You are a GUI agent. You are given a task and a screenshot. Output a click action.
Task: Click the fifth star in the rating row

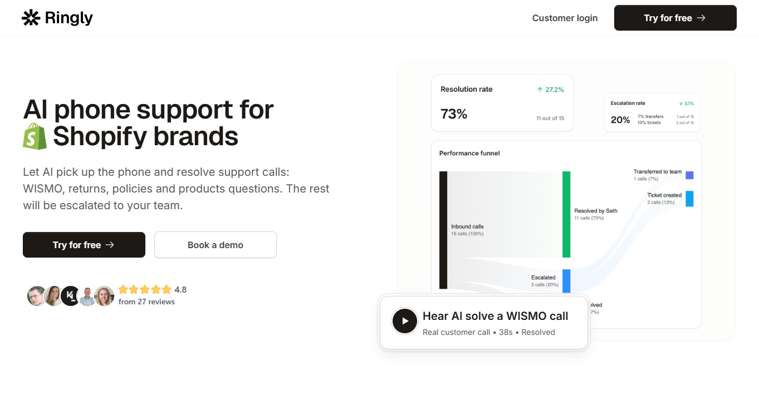coord(165,289)
